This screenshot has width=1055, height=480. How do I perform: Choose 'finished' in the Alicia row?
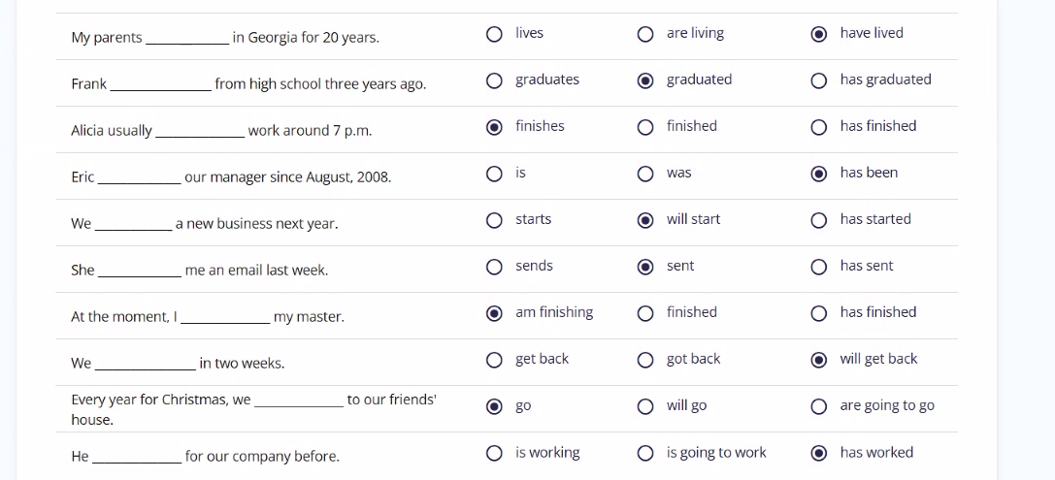pyautogui.click(x=645, y=127)
